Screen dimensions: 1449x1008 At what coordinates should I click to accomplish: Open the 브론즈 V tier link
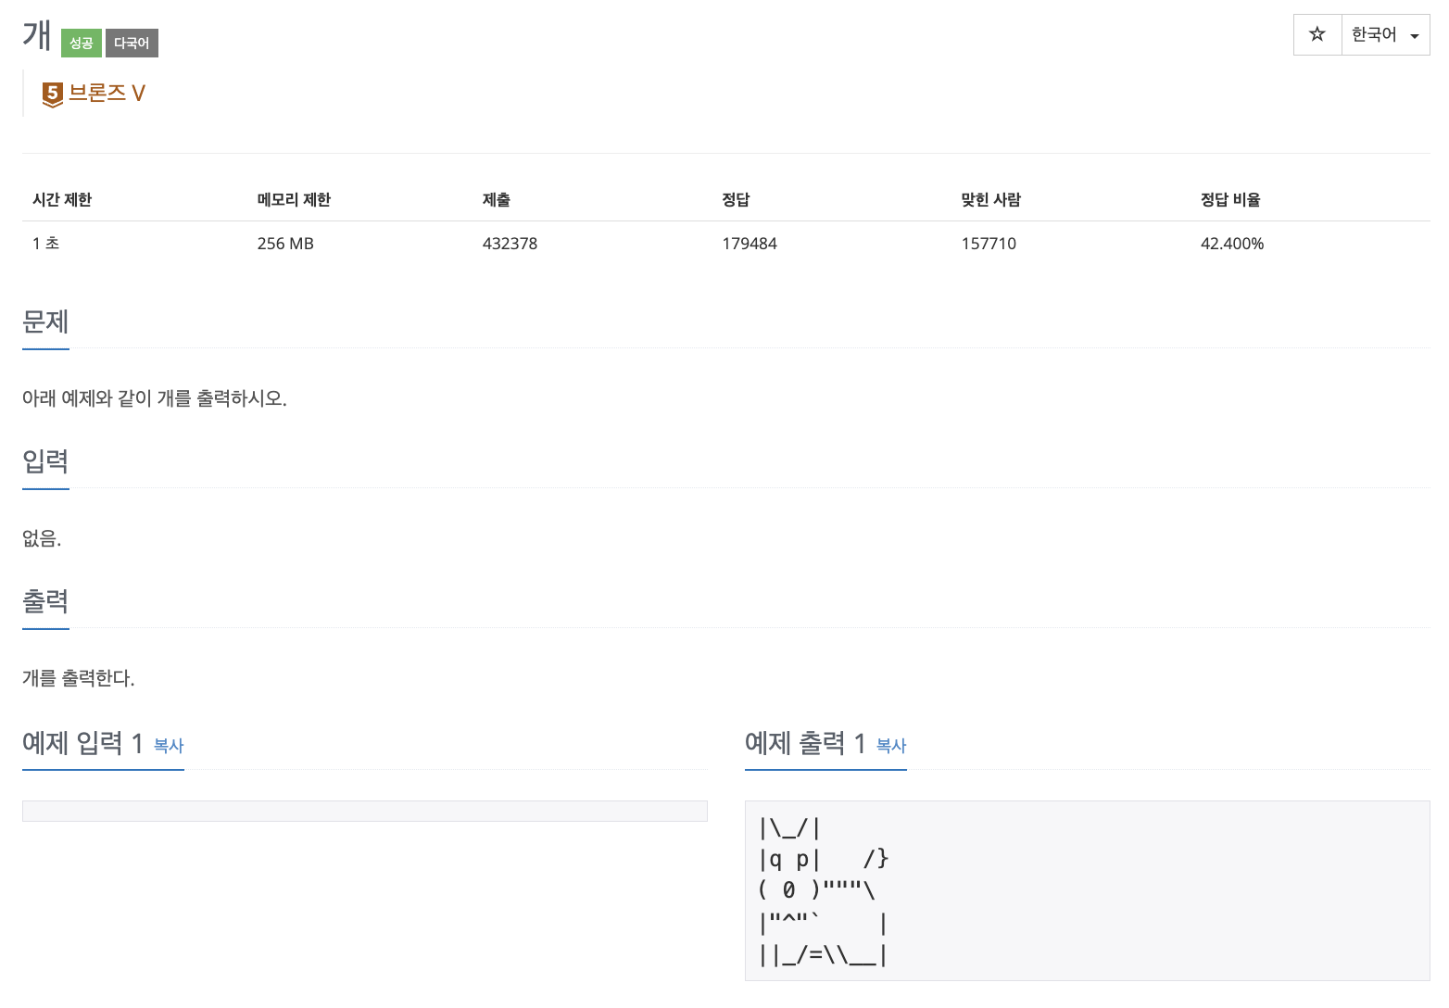click(107, 93)
